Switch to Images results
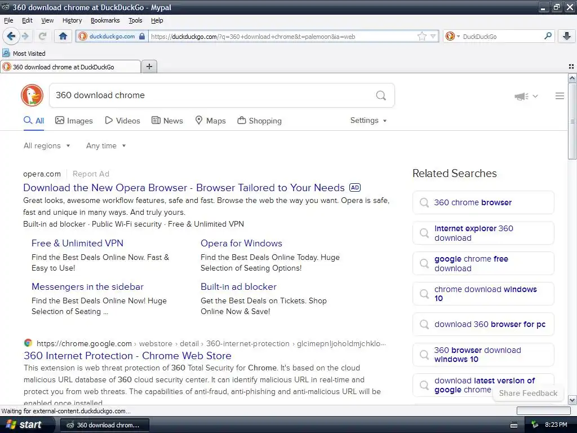Image resolution: width=577 pixels, height=433 pixels. coord(74,121)
